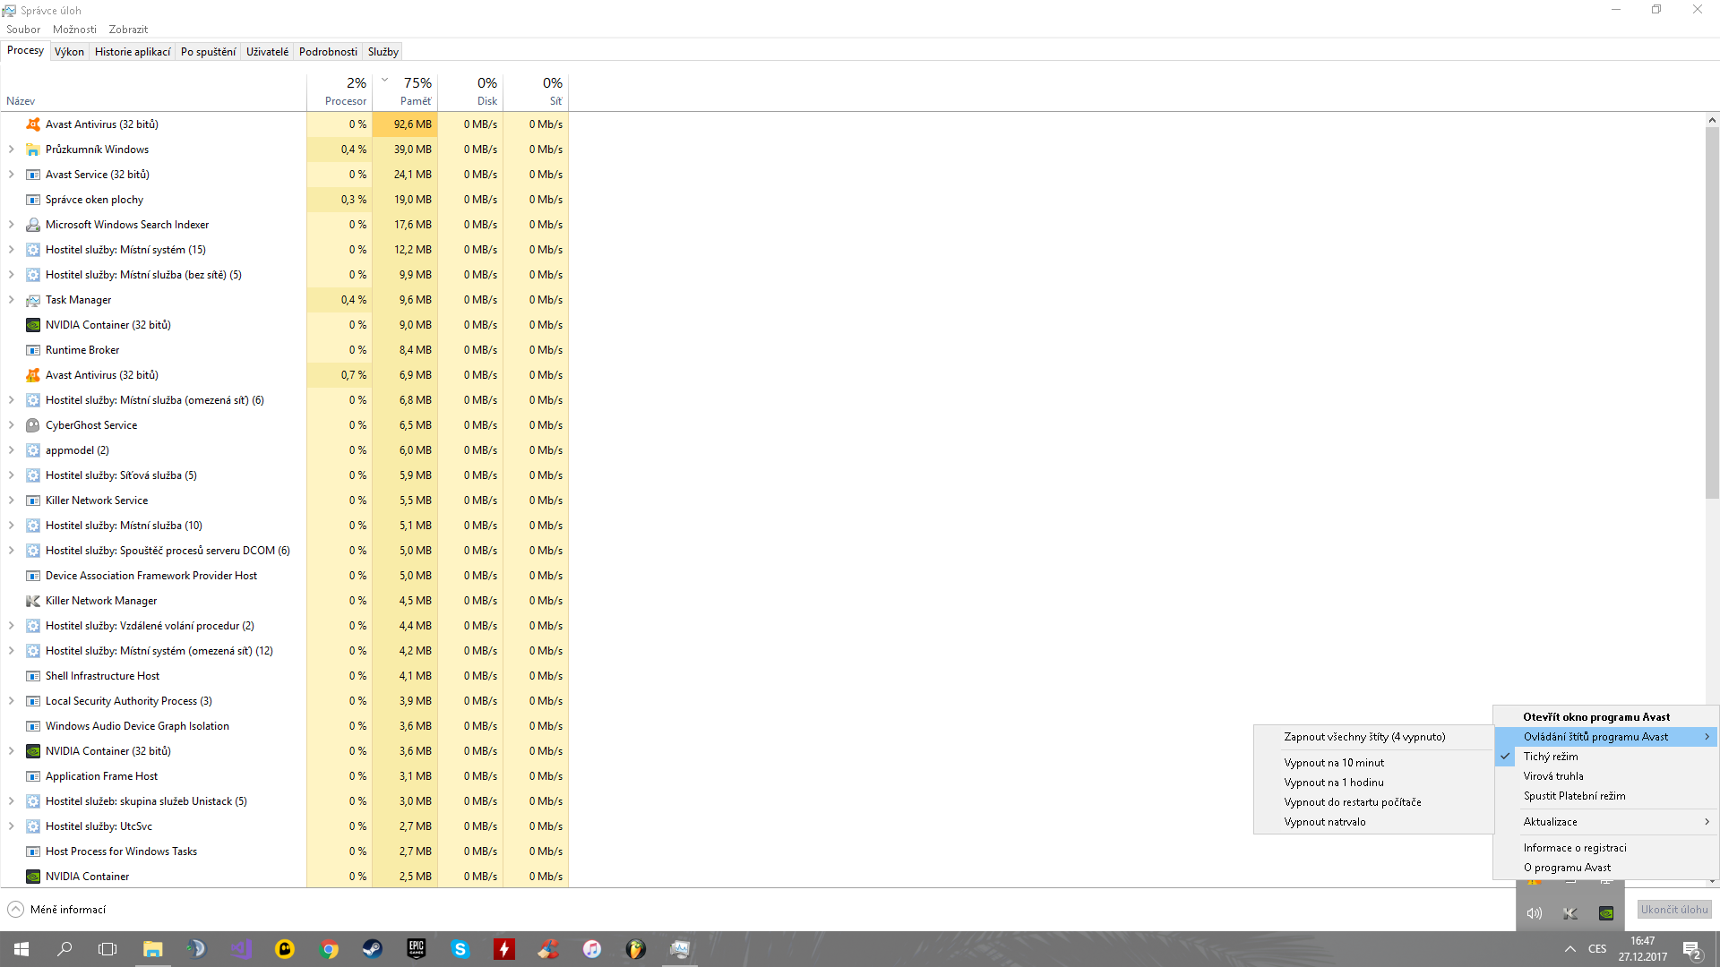Select Spustit Platební režim
Image resolution: width=1720 pixels, height=967 pixels.
point(1606,796)
